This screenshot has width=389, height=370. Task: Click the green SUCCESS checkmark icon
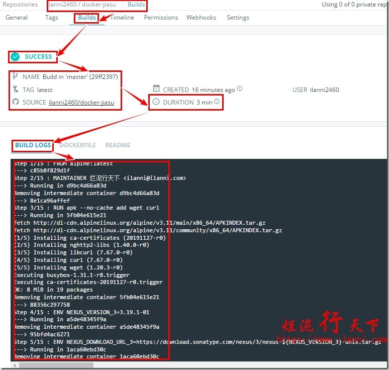click(16, 57)
